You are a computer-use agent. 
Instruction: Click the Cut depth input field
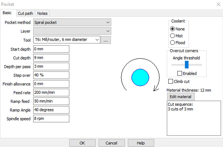coord(51,58)
